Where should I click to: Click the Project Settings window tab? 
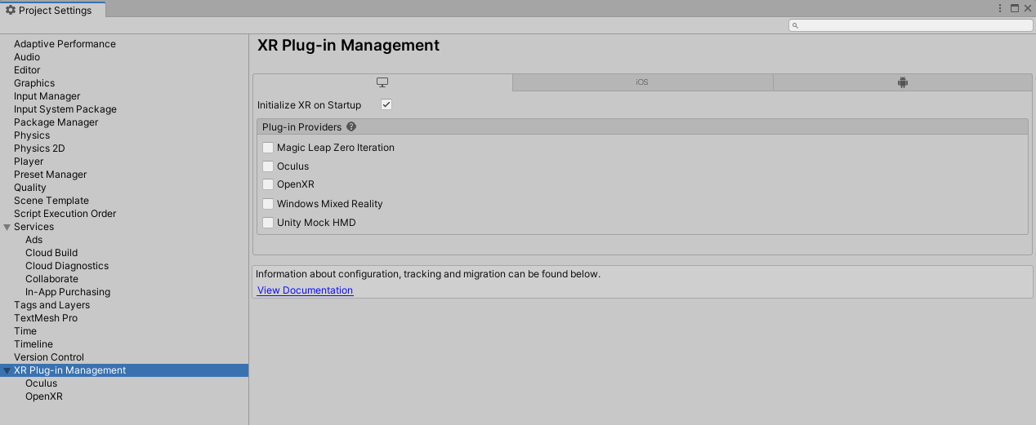52,10
